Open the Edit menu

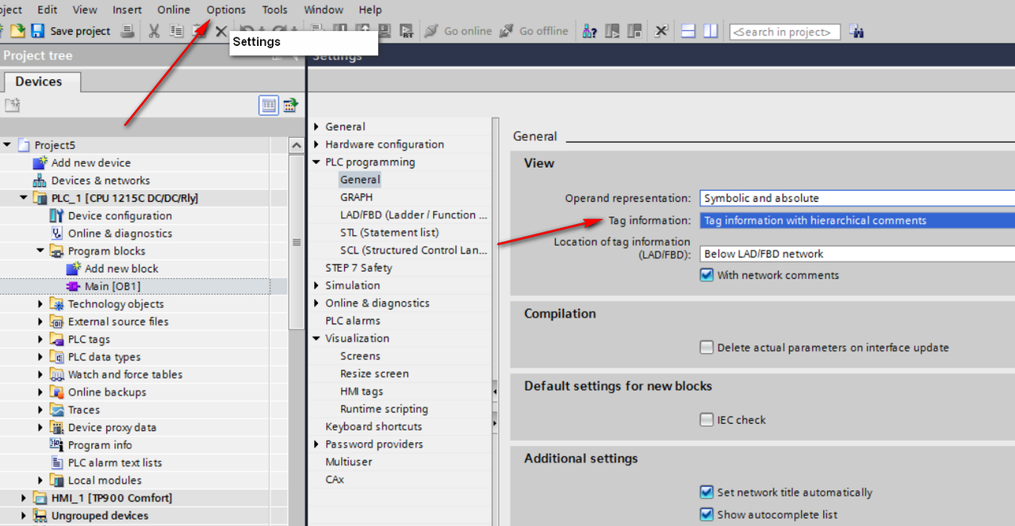(x=48, y=10)
